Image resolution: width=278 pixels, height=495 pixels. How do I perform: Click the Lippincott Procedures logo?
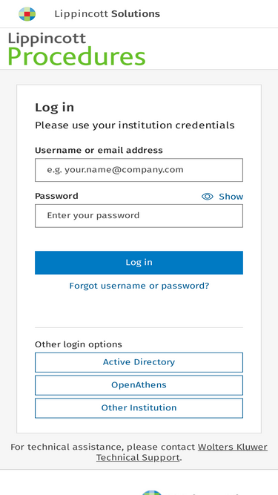pos(76,49)
